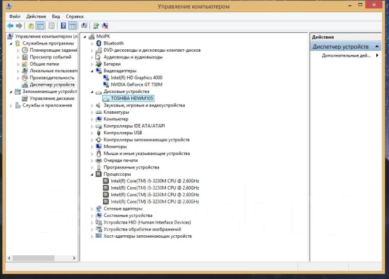Open Управление дисками in left tree
The image size is (389, 279).
tap(52, 98)
